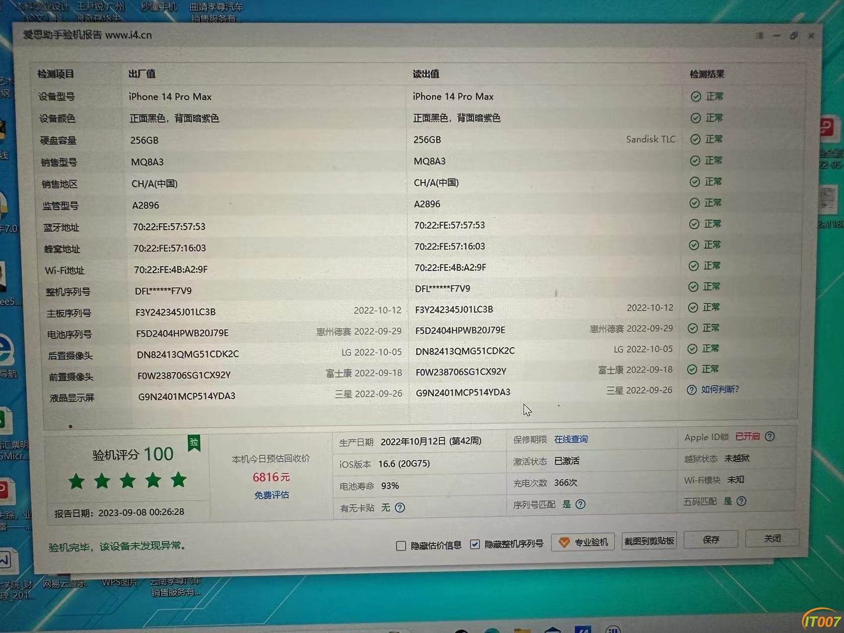The height and width of the screenshot is (633, 844).
Task: Click check icon in 蓝牙地址 row
Action: pyautogui.click(x=694, y=224)
